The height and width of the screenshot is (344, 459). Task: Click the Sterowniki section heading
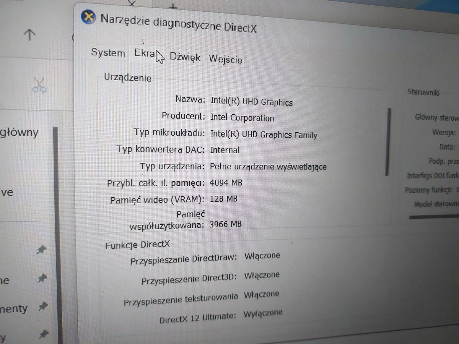coord(423,92)
